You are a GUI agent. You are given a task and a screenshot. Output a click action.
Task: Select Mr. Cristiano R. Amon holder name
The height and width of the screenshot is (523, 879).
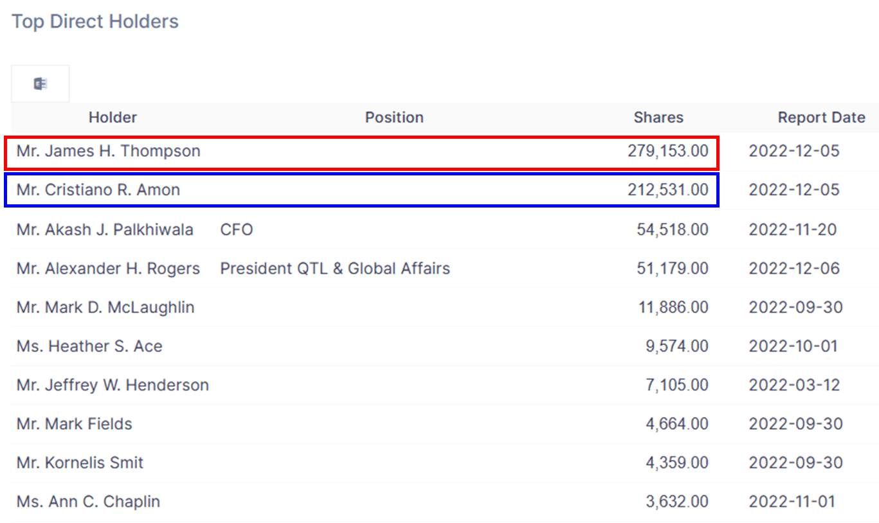(98, 190)
